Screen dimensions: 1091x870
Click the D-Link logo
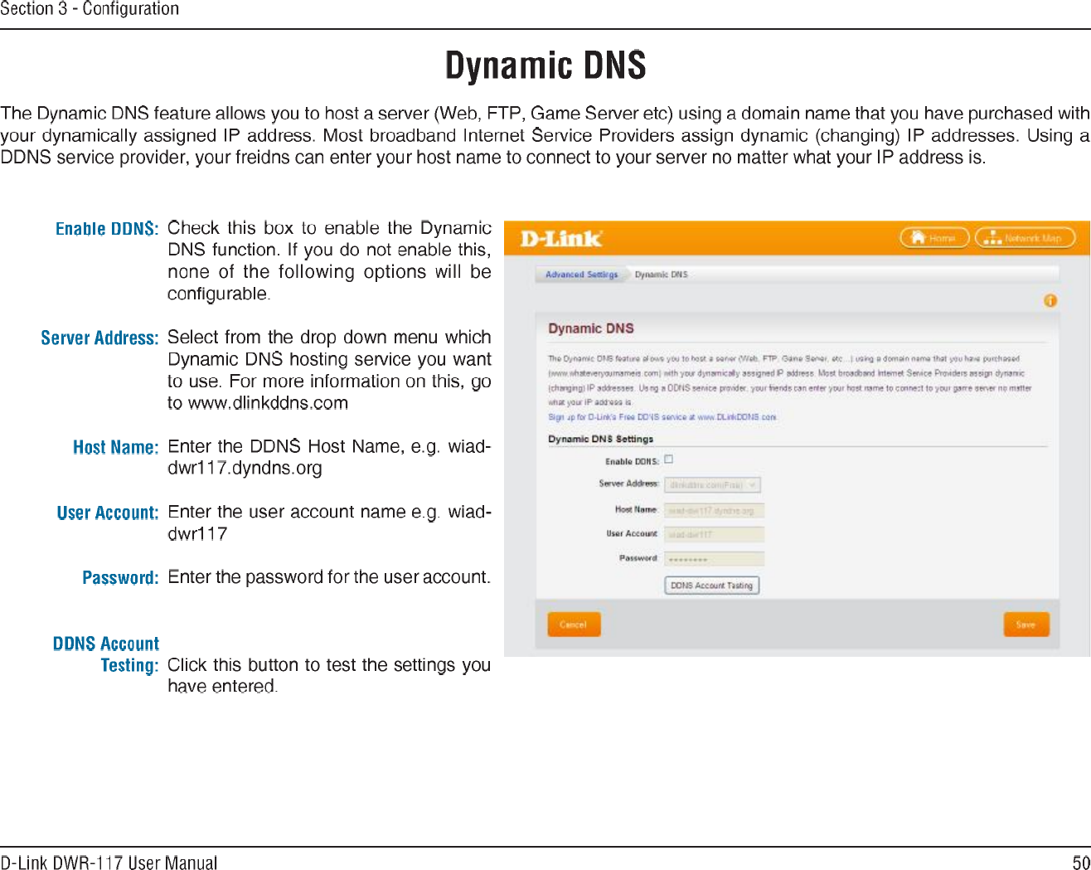click(561, 239)
